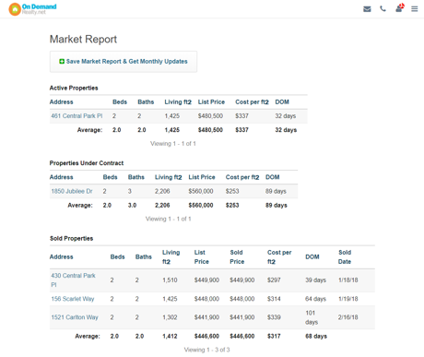Screen dimensions: 424x357
Task: Sort Sold Properties by DOM header
Action: pos(312,257)
